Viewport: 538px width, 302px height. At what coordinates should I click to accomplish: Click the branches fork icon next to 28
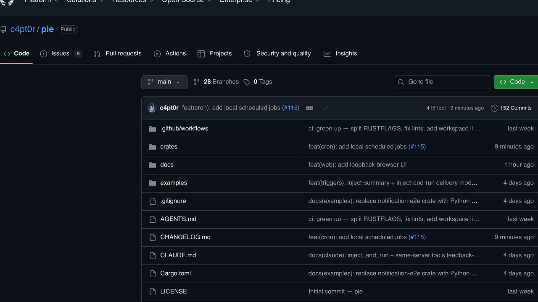click(196, 82)
